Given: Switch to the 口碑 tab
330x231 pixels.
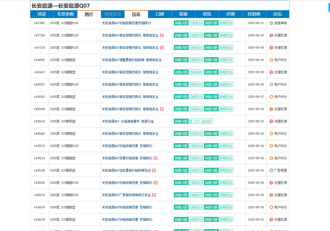Looking at the screenshot, I should pos(160,14).
